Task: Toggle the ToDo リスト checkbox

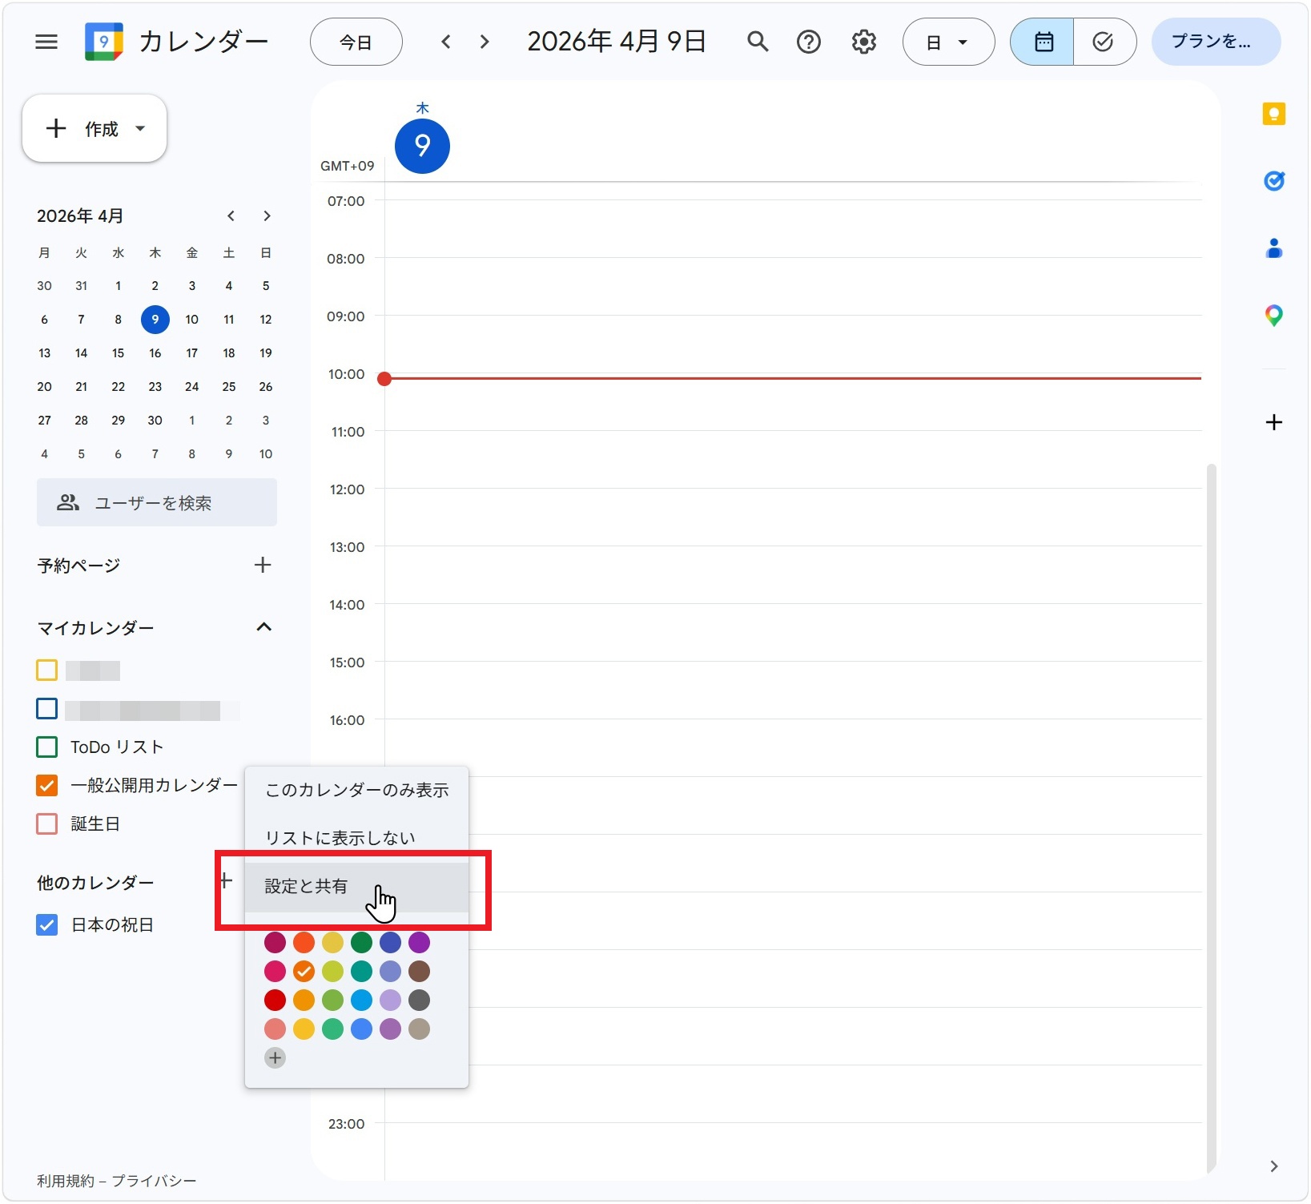Action: pos(47,747)
